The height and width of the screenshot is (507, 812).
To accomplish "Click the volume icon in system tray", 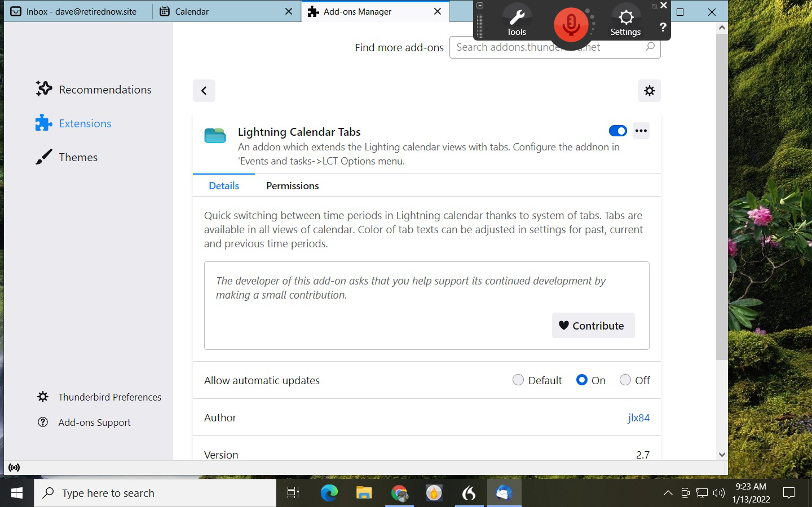I will [719, 493].
